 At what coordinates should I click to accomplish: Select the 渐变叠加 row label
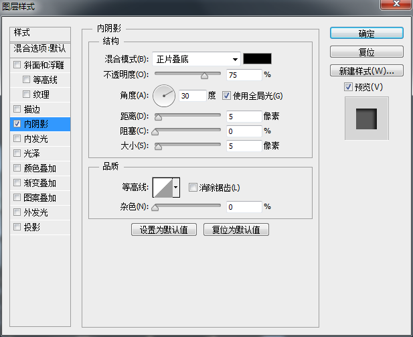click(39, 183)
